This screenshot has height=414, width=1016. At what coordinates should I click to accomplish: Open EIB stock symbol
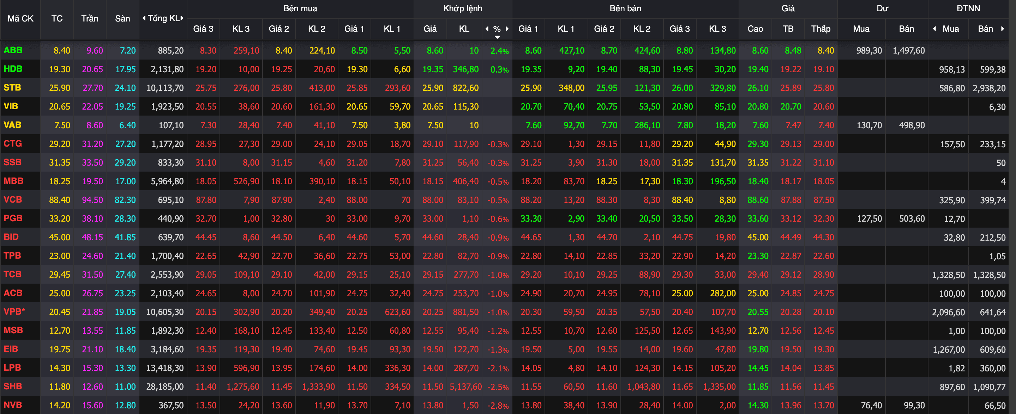[11, 349]
